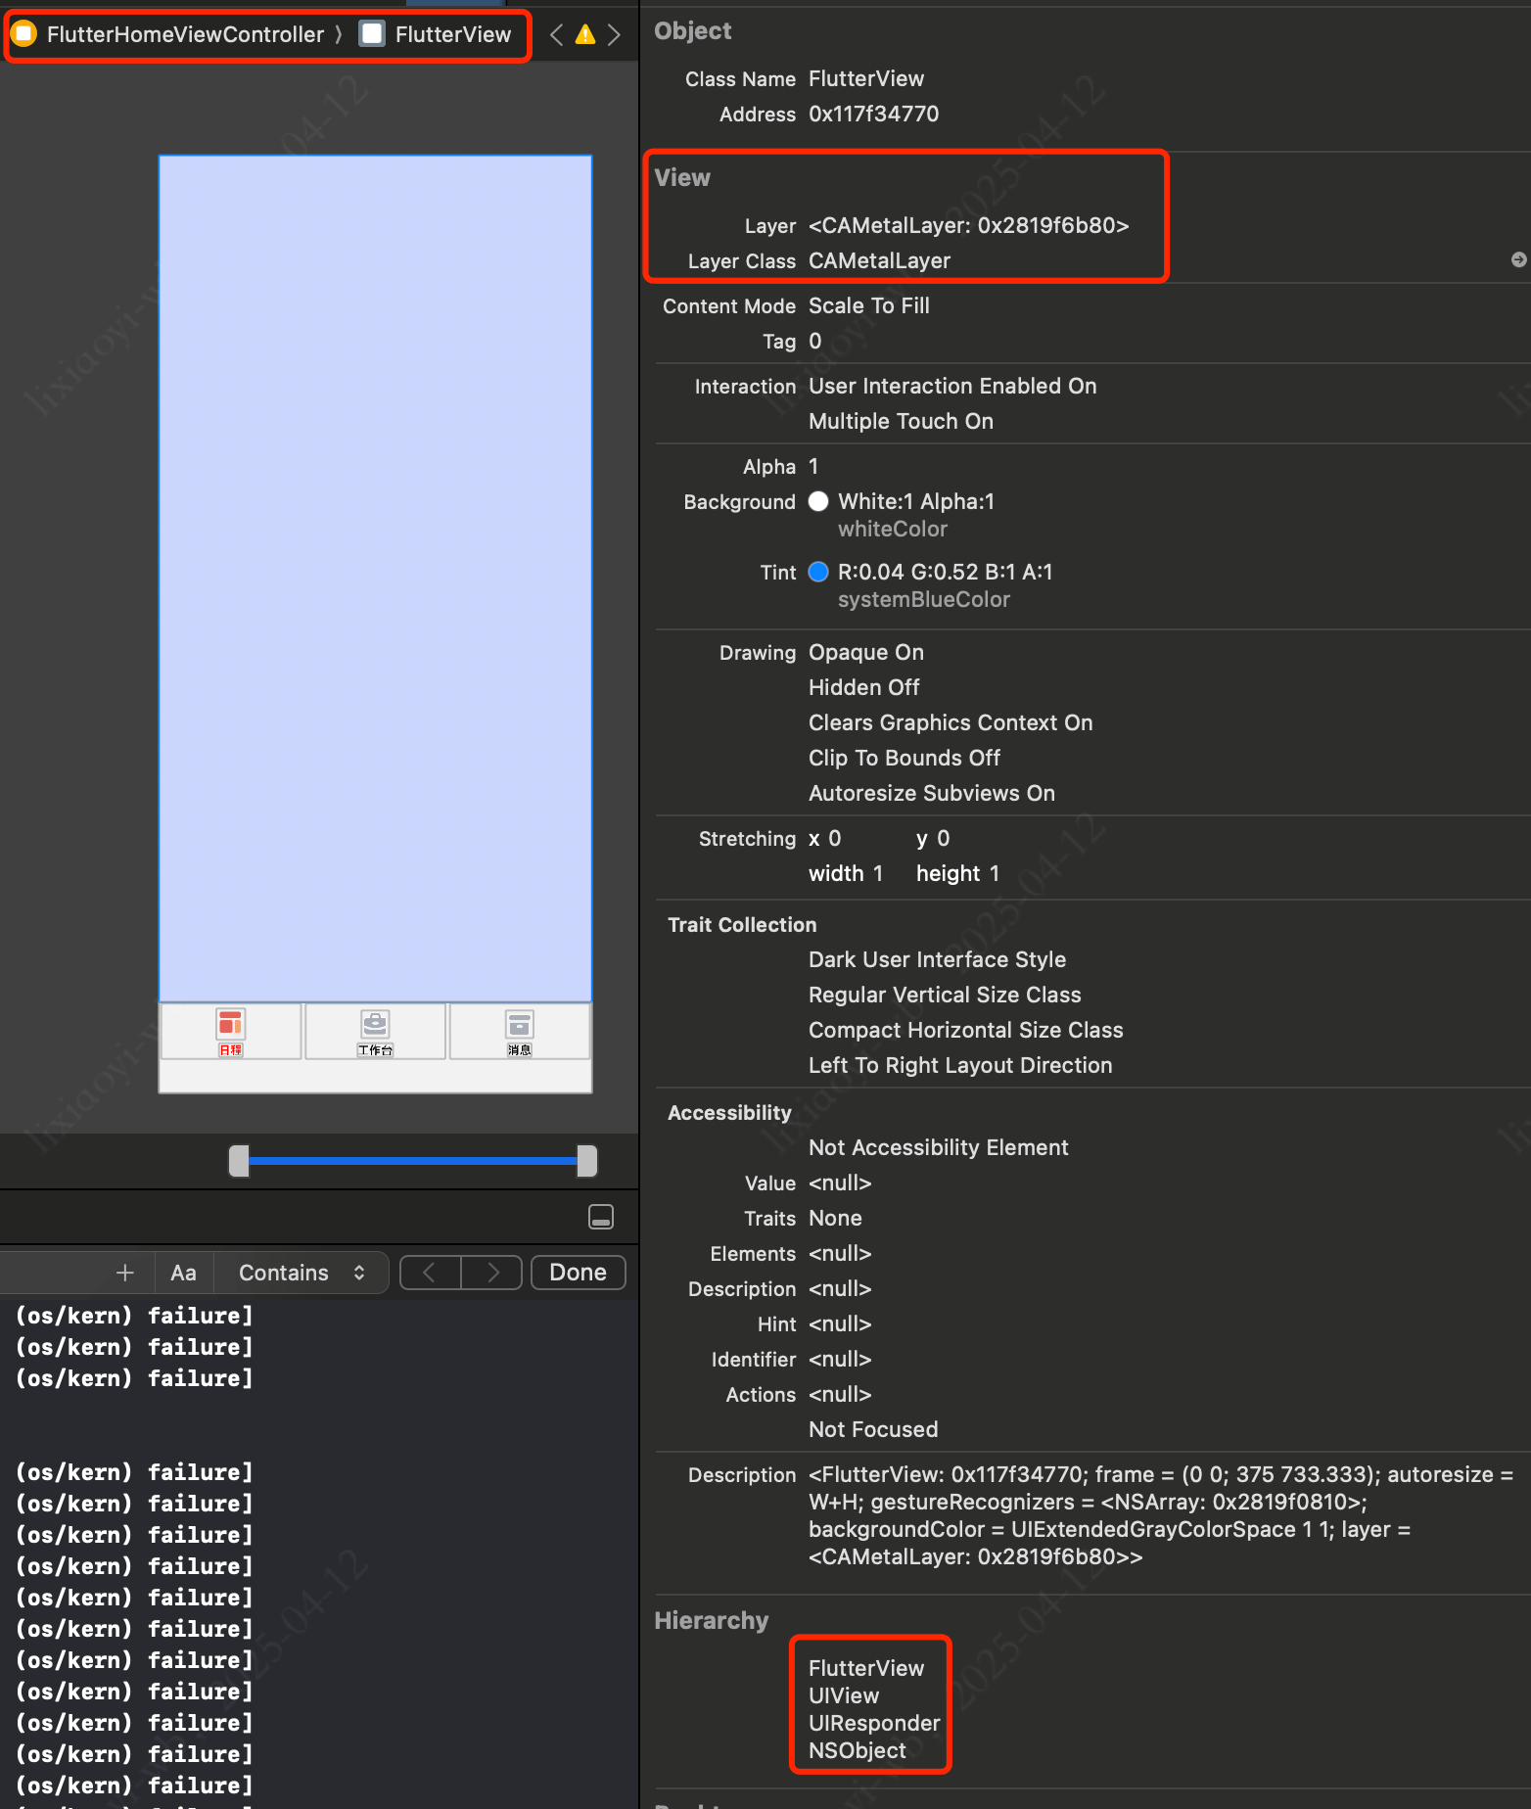
Task: Click the blue Tint color swatch
Action: pos(818,572)
